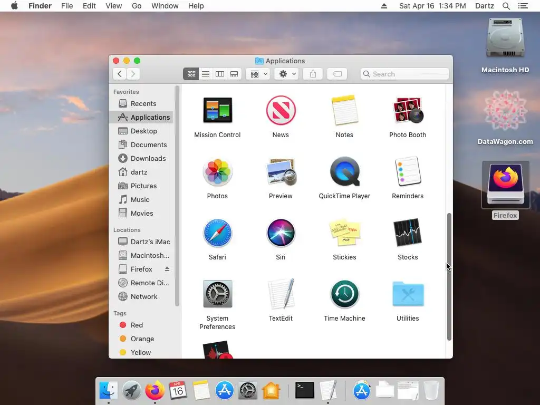Image resolution: width=540 pixels, height=405 pixels.
Task: Switch to icon view
Action: pos(191,74)
